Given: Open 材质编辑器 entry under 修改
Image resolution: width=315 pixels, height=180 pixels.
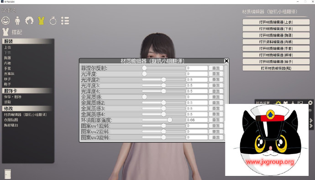Looking at the screenshot, I should (25, 115).
